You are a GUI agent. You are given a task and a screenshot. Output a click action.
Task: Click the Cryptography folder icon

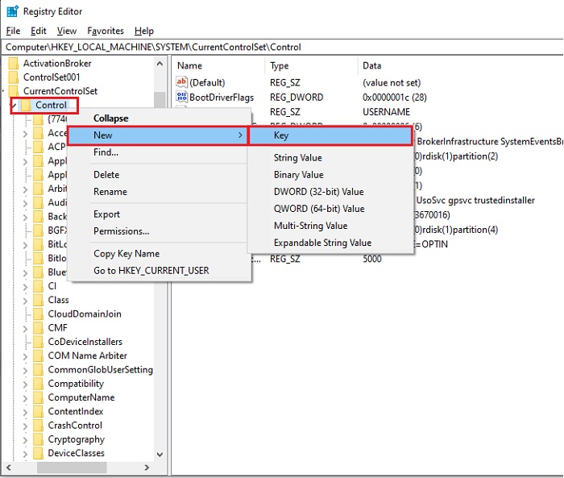click(38, 439)
